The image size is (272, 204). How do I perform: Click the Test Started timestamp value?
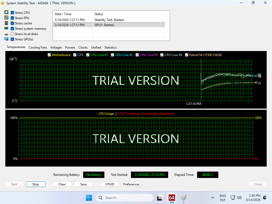pyautogui.click(x=150, y=175)
